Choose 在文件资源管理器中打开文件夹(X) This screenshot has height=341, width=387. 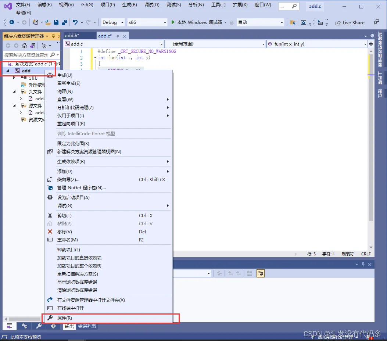pos(108,300)
